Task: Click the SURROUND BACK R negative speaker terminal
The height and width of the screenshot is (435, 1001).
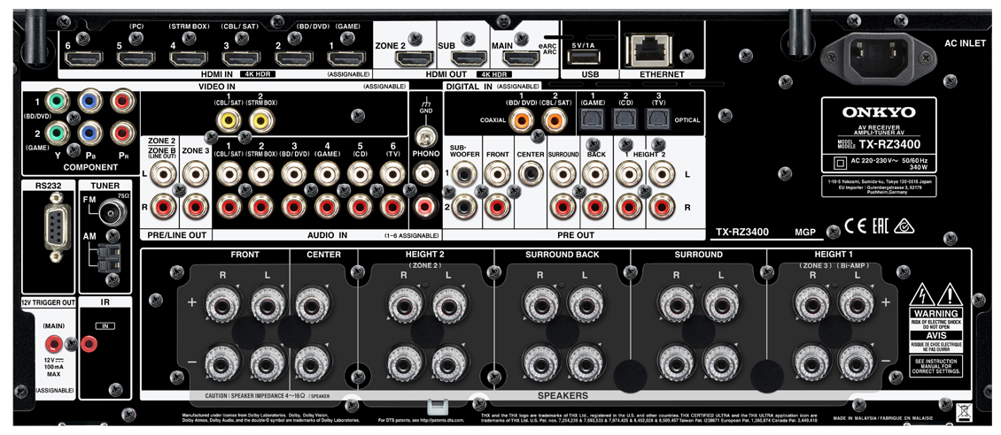Action: click(540, 362)
